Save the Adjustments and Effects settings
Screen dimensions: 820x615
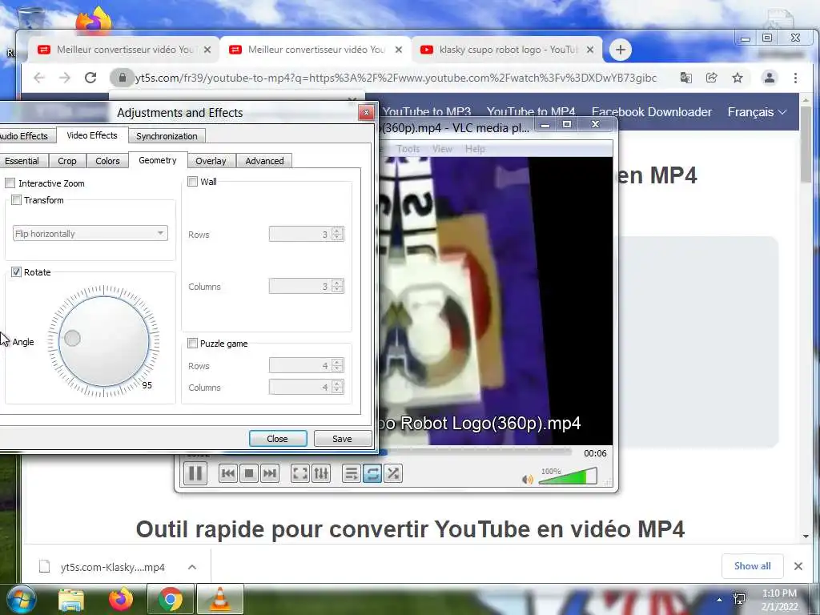click(342, 439)
